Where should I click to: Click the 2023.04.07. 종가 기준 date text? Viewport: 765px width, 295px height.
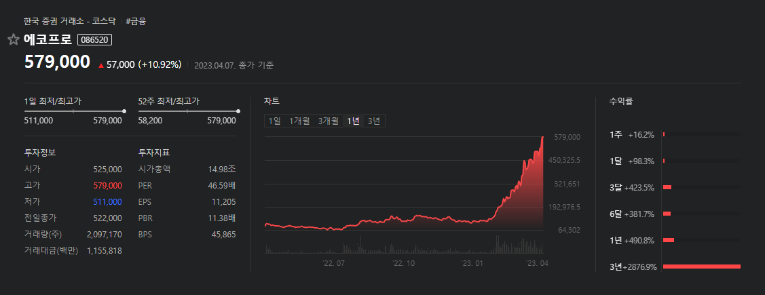point(234,65)
